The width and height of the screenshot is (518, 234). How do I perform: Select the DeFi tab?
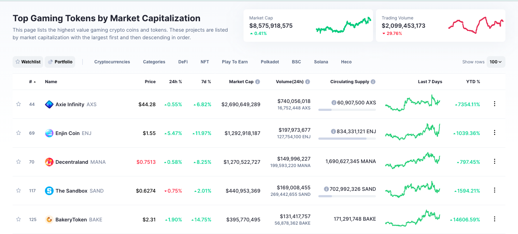tap(183, 62)
